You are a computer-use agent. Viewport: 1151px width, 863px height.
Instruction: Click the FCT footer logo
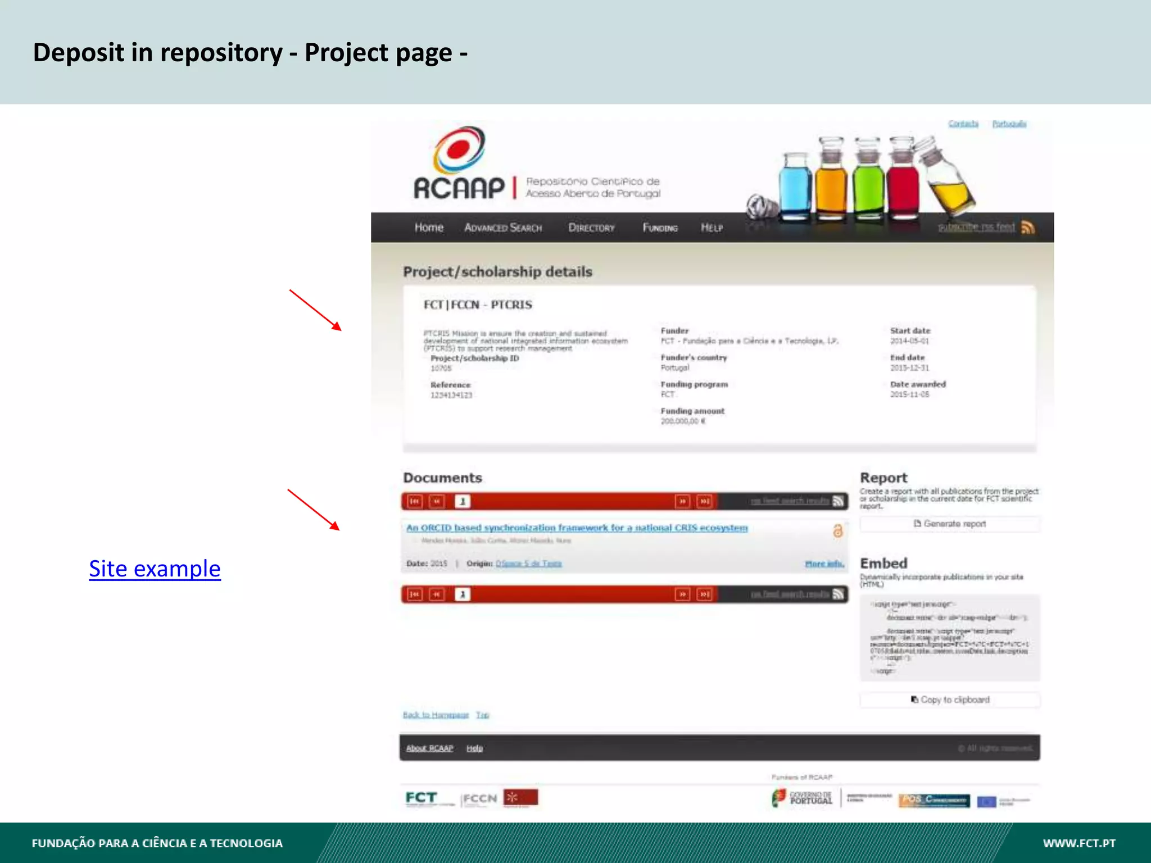[430, 798]
